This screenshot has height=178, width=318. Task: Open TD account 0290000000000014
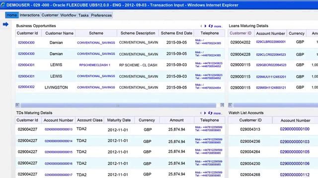(59, 141)
